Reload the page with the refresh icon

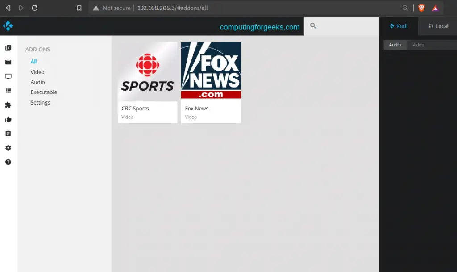click(x=35, y=8)
